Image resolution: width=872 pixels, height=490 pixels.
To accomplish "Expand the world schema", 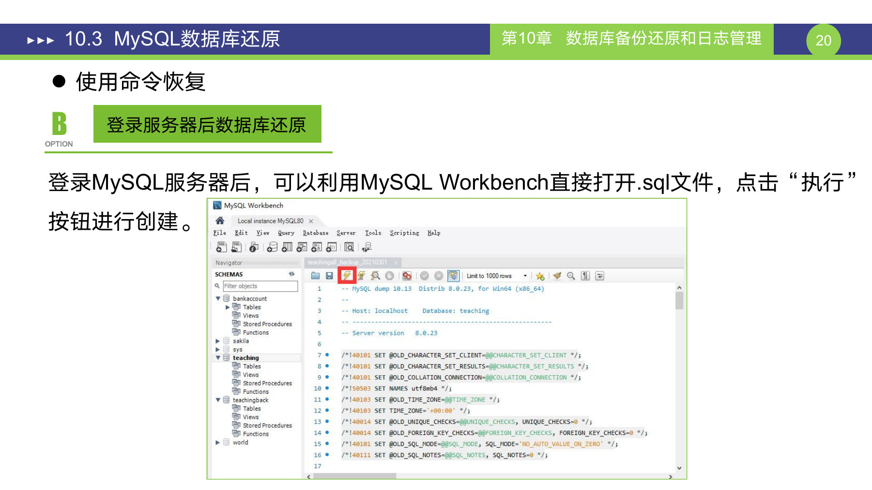I will tap(218, 443).
